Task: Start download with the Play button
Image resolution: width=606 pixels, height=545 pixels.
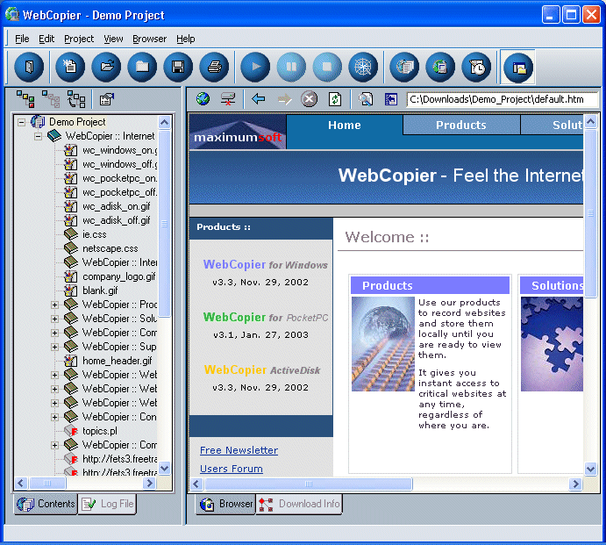Action: tap(255, 68)
